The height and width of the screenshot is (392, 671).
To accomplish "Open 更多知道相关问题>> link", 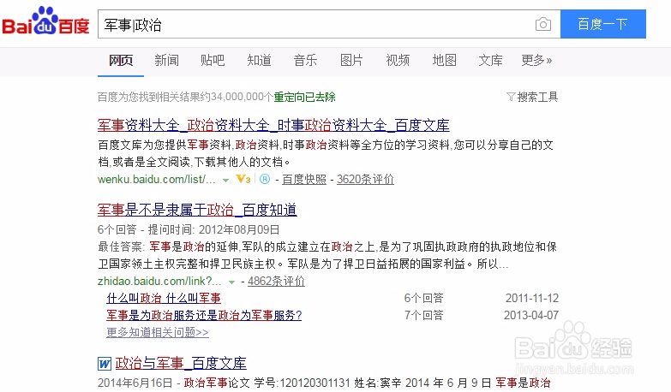I will 158,332.
